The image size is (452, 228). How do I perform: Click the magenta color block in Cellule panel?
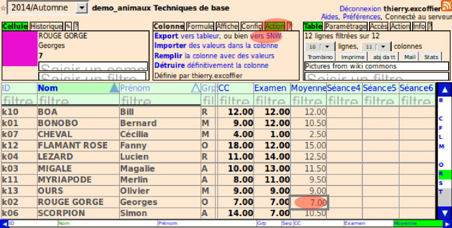[20, 49]
